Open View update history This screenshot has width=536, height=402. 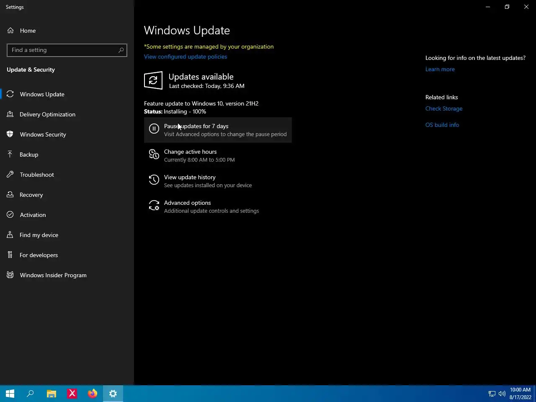pyautogui.click(x=218, y=181)
